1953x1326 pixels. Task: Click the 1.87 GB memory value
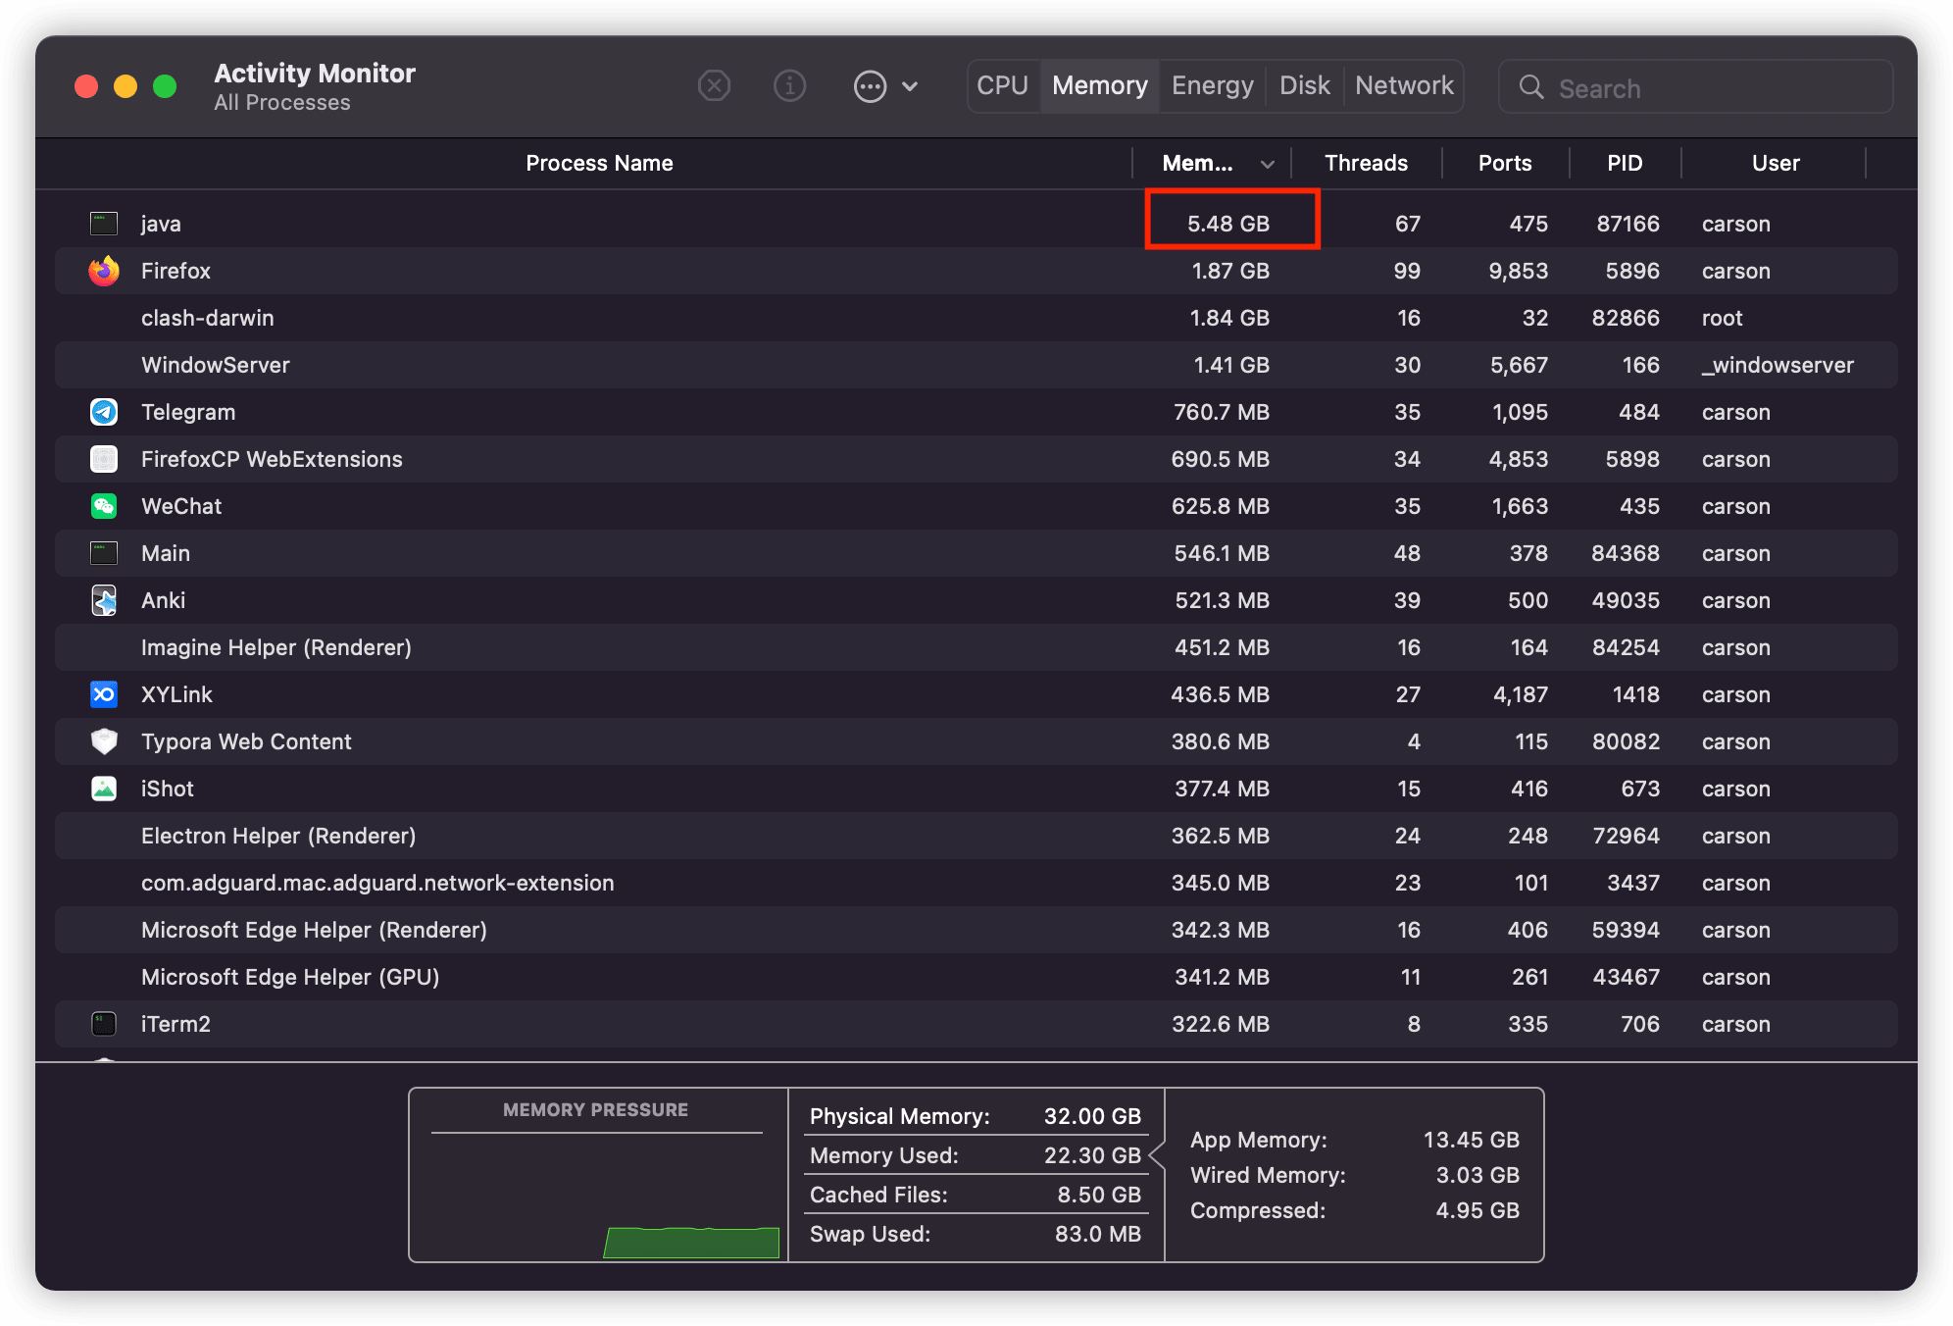click(x=1230, y=271)
